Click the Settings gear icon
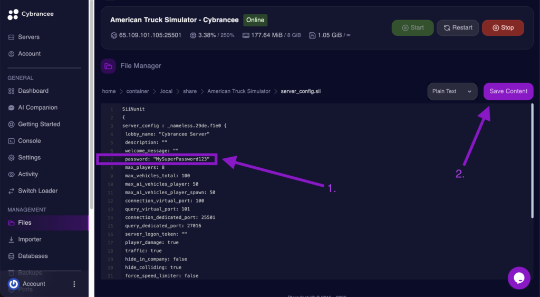 (x=12, y=158)
